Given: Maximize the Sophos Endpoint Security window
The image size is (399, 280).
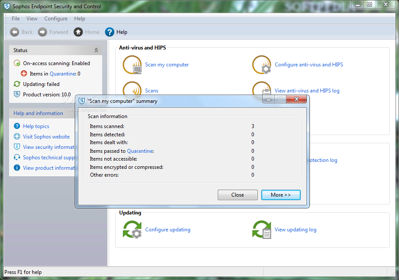Looking at the screenshot, I should coord(369,5).
